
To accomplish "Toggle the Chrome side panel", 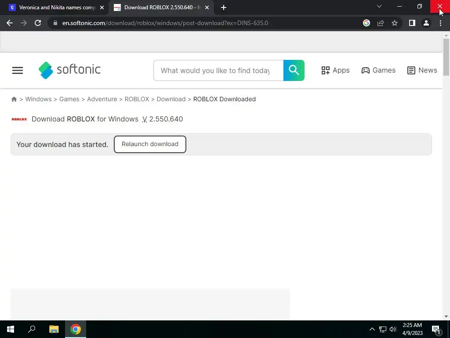I will click(412, 23).
